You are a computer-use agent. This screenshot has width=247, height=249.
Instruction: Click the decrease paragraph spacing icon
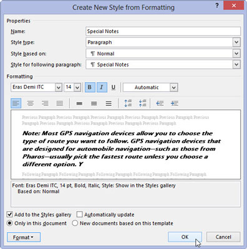(142, 103)
